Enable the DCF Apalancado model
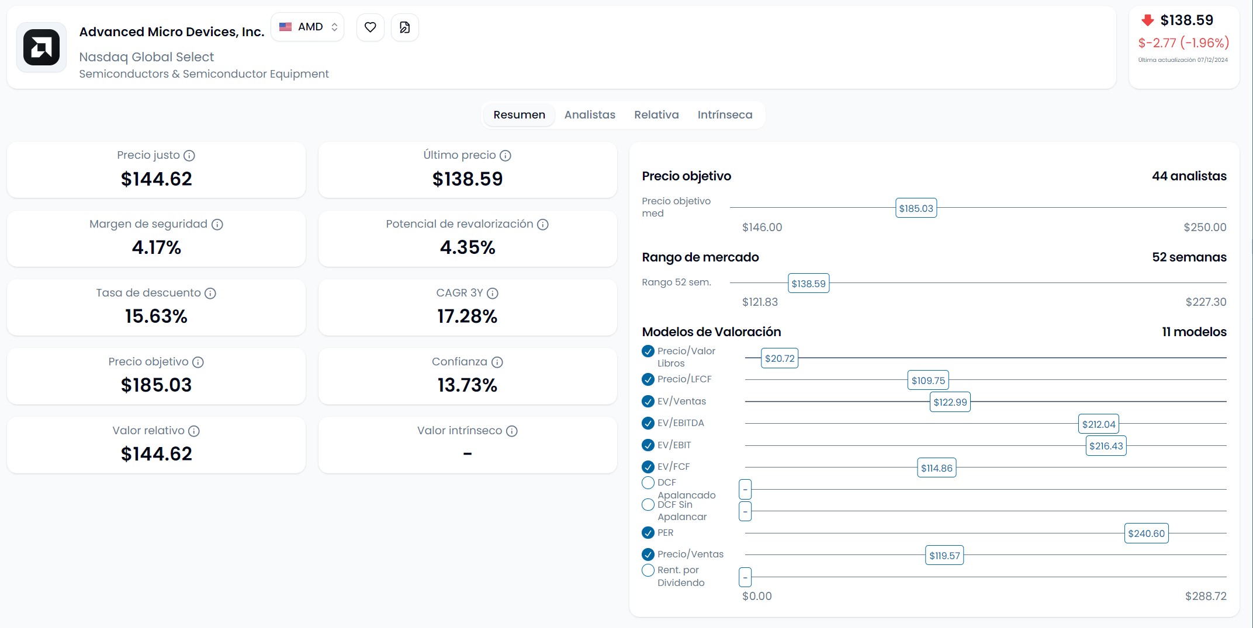This screenshot has width=1253, height=628. point(648,483)
